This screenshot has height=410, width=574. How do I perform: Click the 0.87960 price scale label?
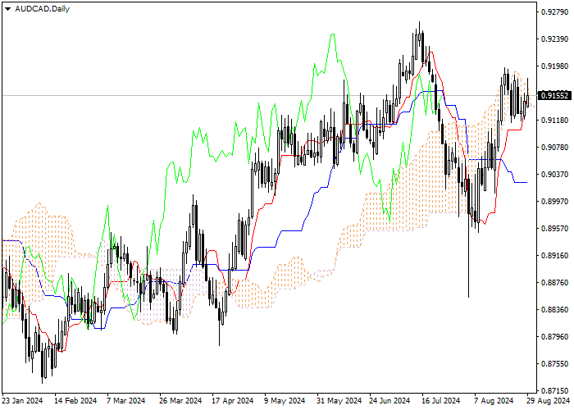(x=555, y=336)
